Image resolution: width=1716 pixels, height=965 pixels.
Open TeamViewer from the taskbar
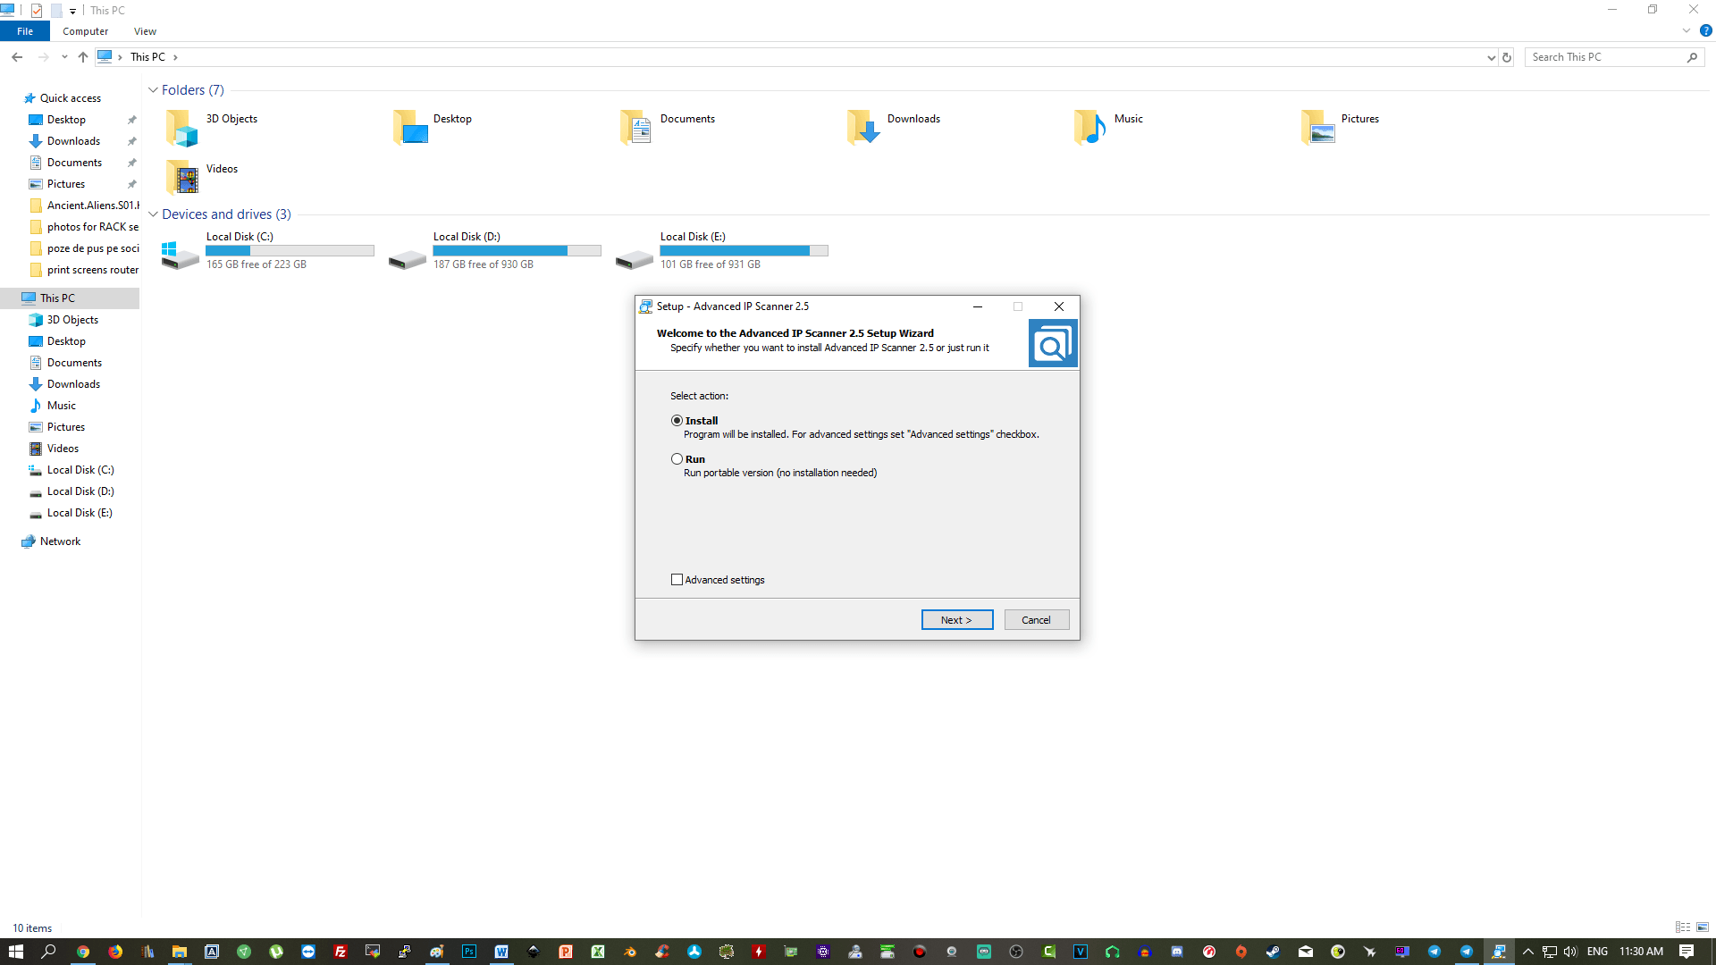308,952
